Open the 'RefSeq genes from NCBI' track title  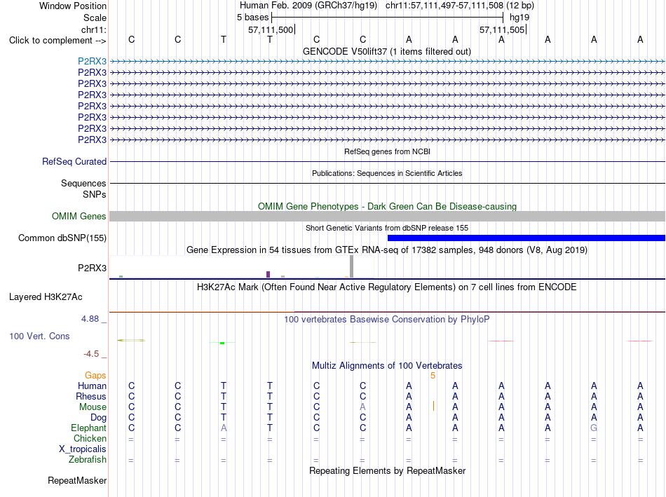(x=387, y=151)
